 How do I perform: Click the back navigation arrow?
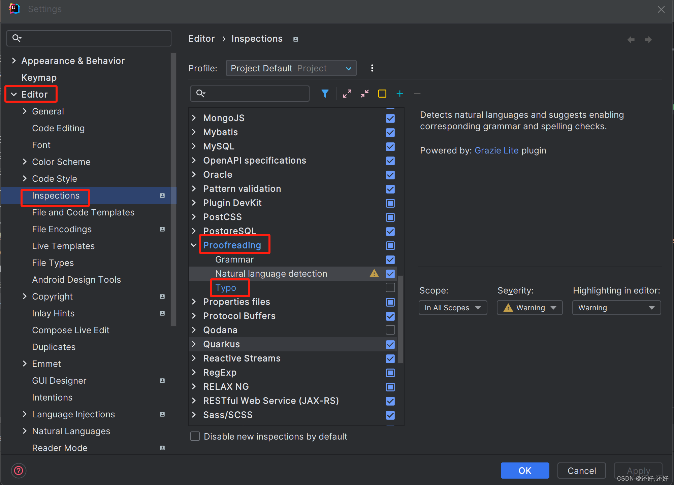point(631,40)
